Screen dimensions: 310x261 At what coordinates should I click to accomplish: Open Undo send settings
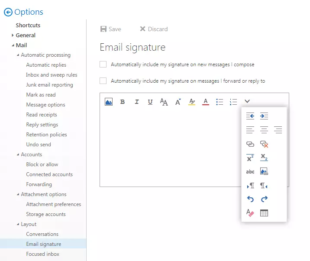(39, 145)
